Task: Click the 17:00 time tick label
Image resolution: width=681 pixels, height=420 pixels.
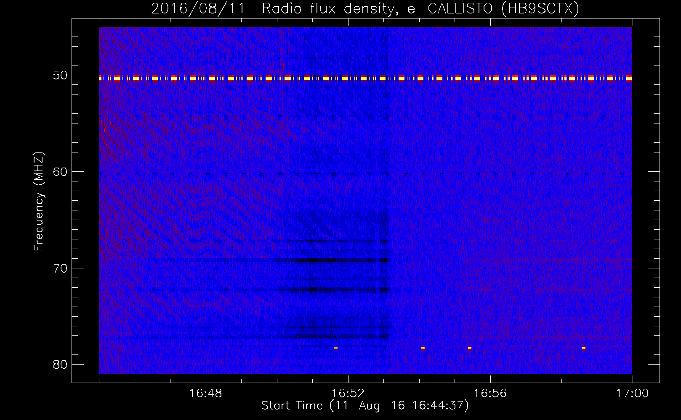Action: (x=632, y=394)
